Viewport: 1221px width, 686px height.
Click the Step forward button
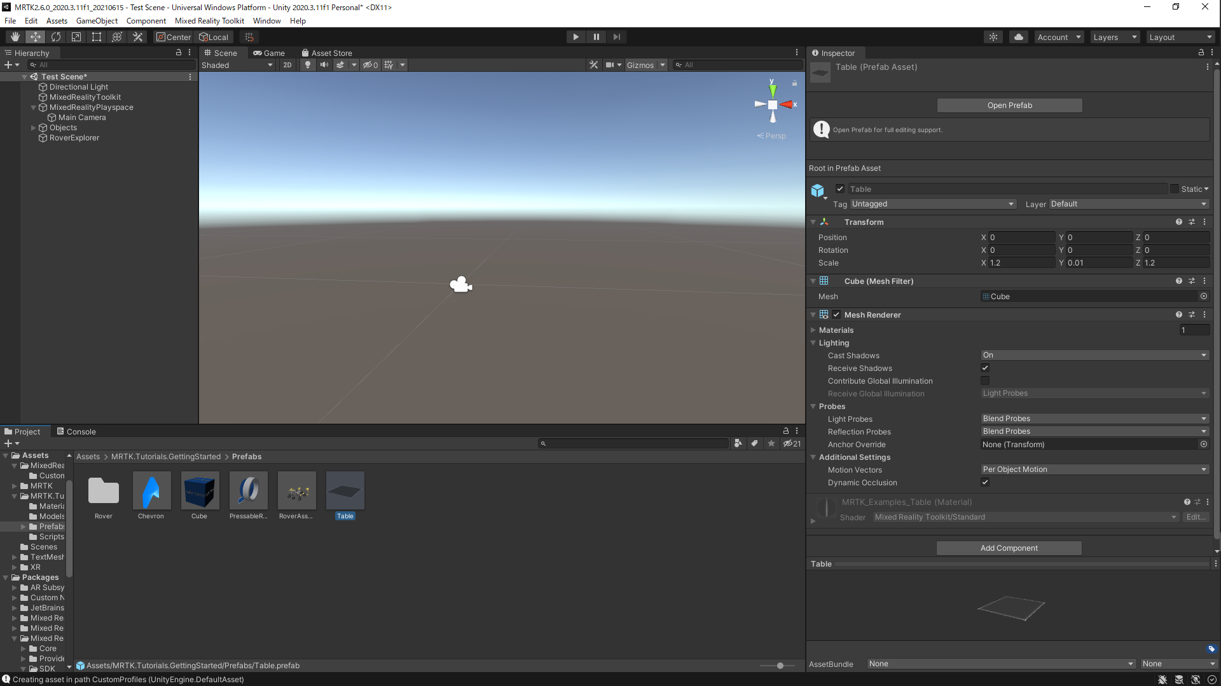pos(616,37)
